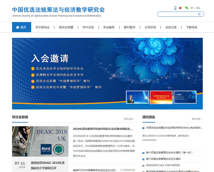Open the Weibo social icon

coord(180,8)
